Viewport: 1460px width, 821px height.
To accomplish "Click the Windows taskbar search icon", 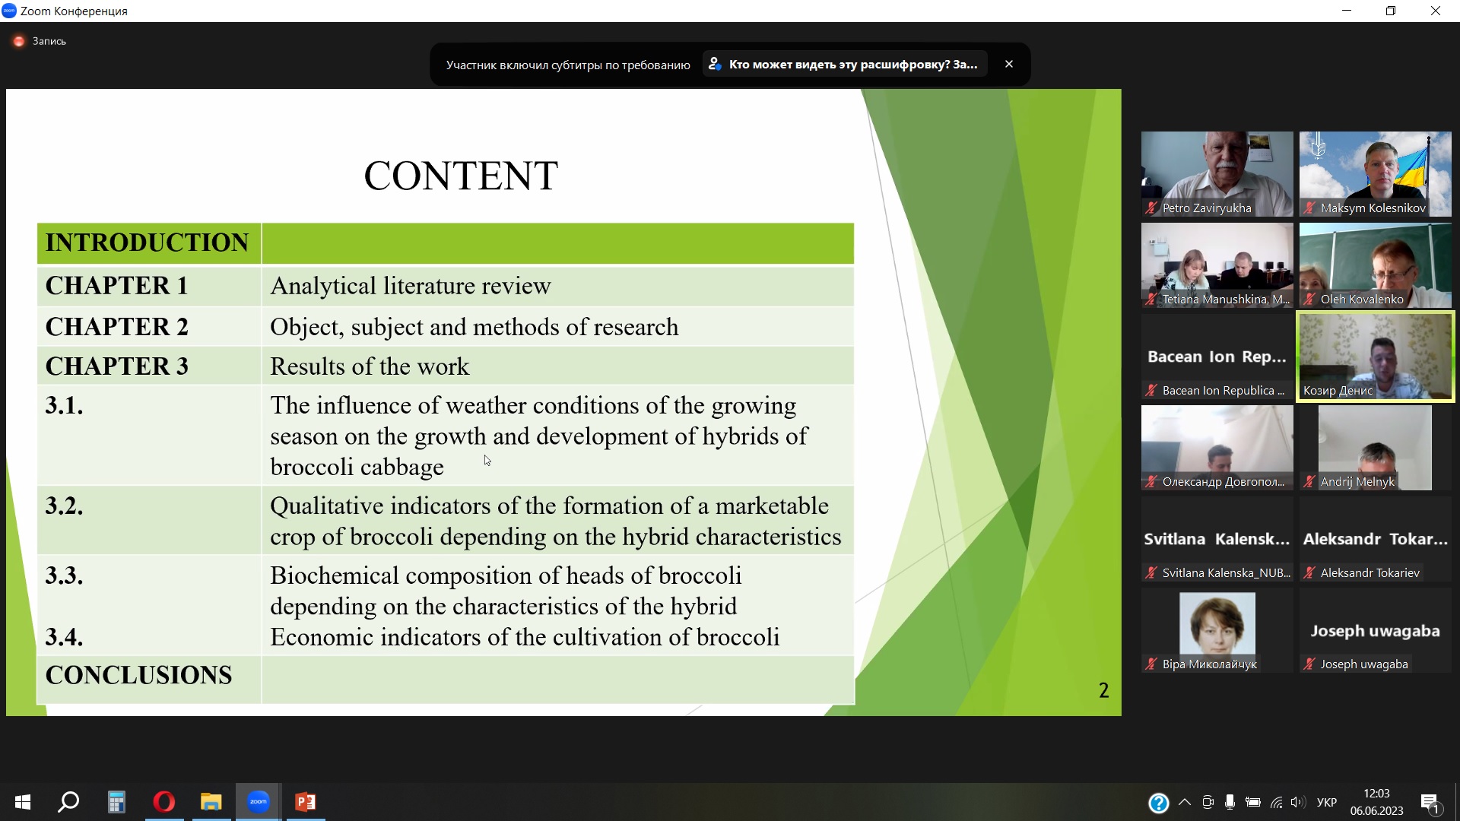I will pos(69,802).
